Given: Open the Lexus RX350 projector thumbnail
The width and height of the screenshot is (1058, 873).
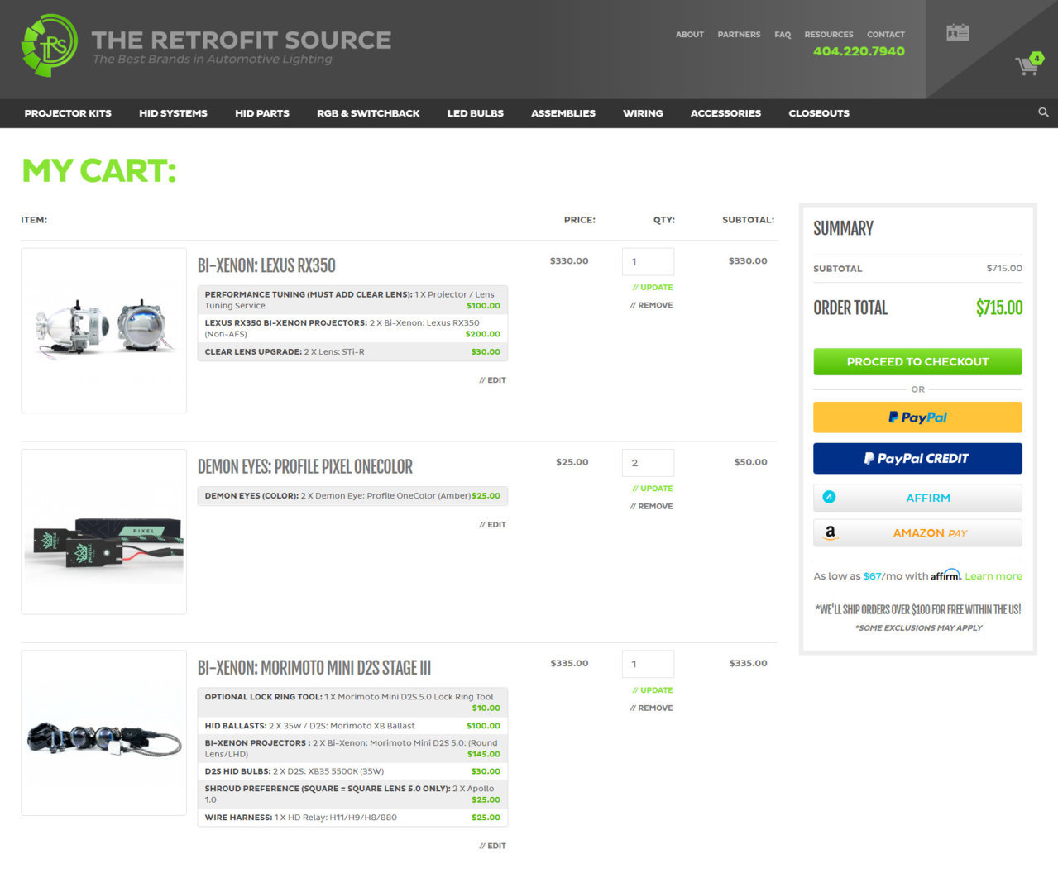Looking at the screenshot, I should [103, 331].
